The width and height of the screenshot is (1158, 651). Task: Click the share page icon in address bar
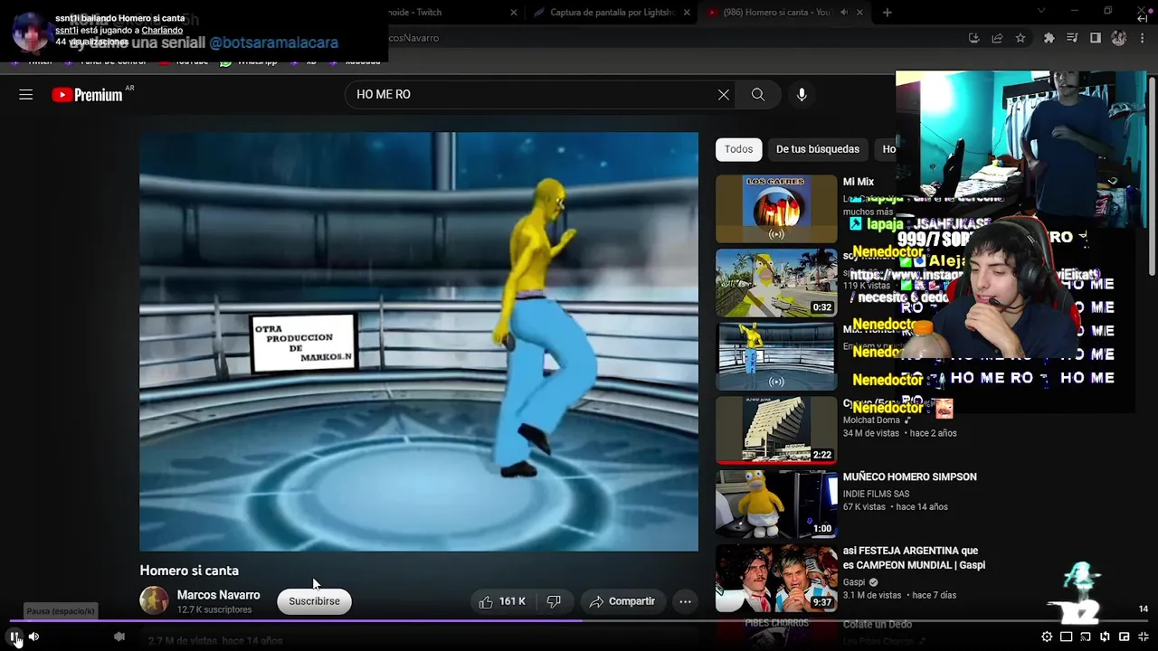point(997,38)
